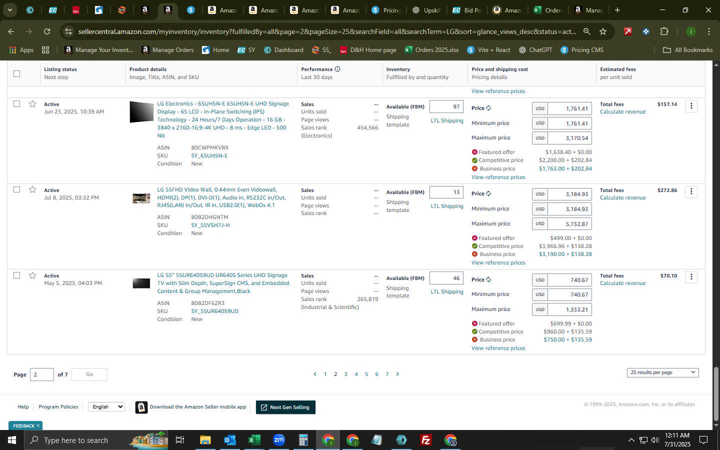Click the price refresh icon for the 3,184.93 listing
720x450 pixels.
click(x=488, y=193)
